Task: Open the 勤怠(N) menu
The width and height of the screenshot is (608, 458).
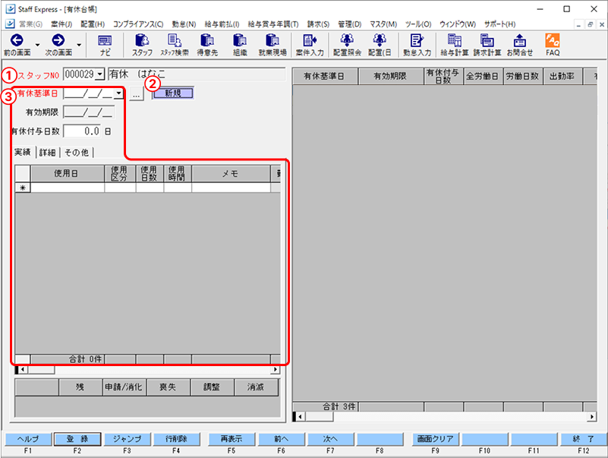Action: pos(184,24)
